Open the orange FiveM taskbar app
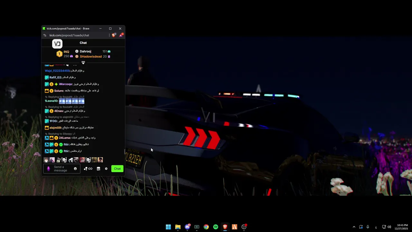Image resolution: width=412 pixels, height=232 pixels. click(235, 227)
